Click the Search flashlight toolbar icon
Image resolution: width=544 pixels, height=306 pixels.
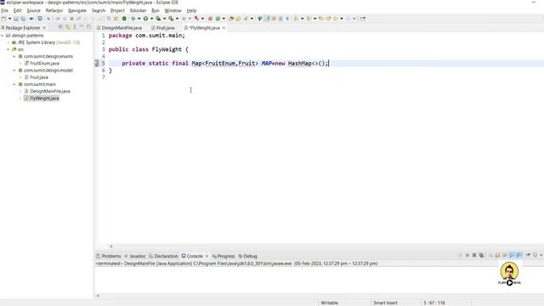[246, 19]
